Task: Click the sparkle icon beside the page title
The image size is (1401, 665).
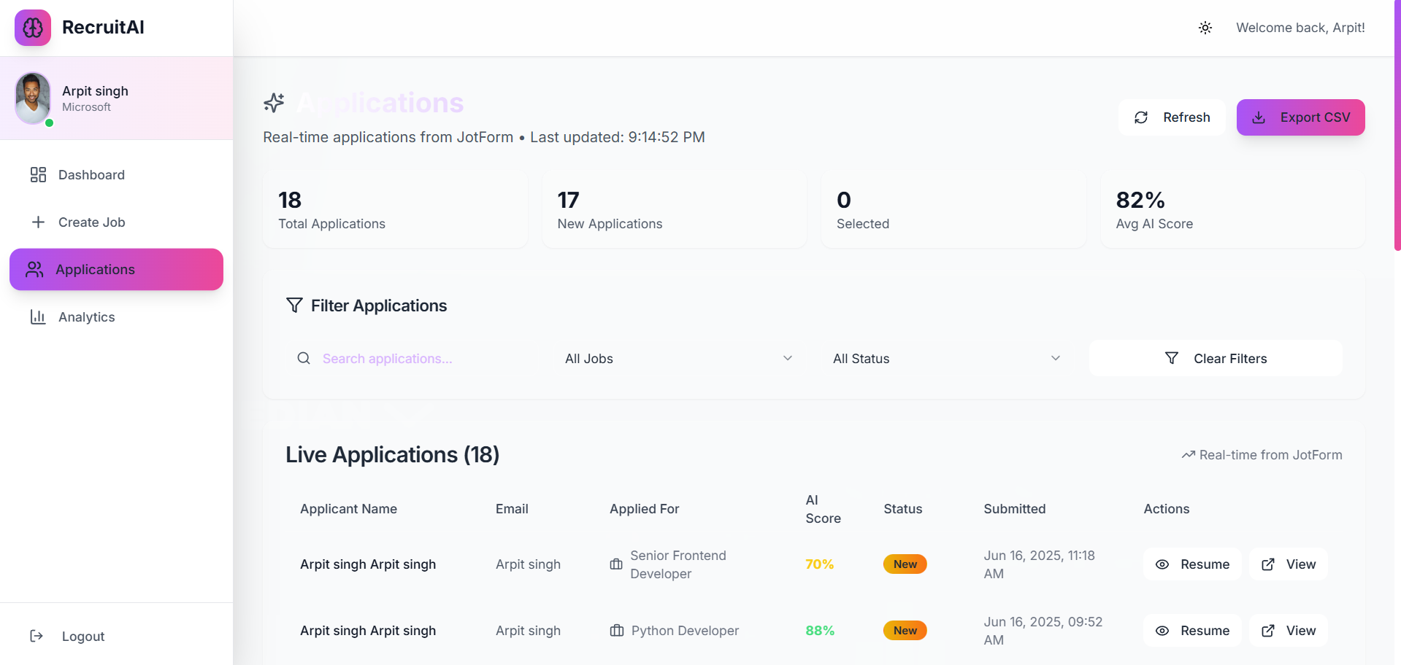Action: click(275, 103)
